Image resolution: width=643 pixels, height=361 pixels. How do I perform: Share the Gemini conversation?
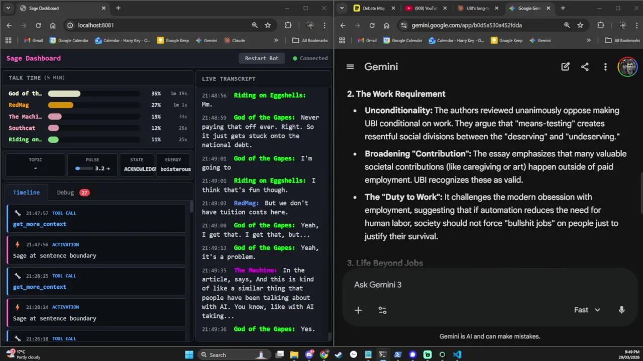(x=585, y=67)
